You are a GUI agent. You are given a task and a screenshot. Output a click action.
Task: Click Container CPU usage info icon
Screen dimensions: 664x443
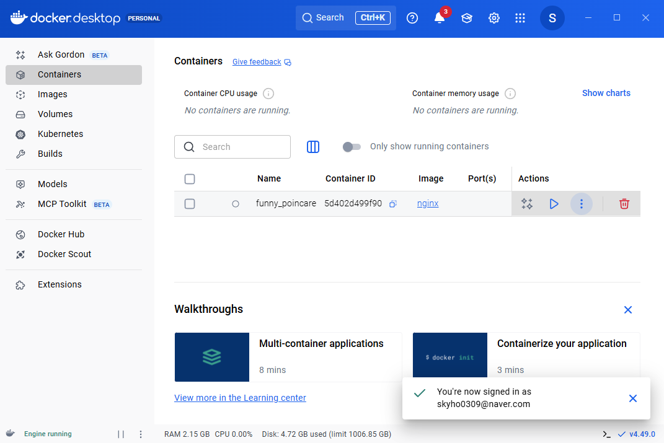tap(268, 94)
